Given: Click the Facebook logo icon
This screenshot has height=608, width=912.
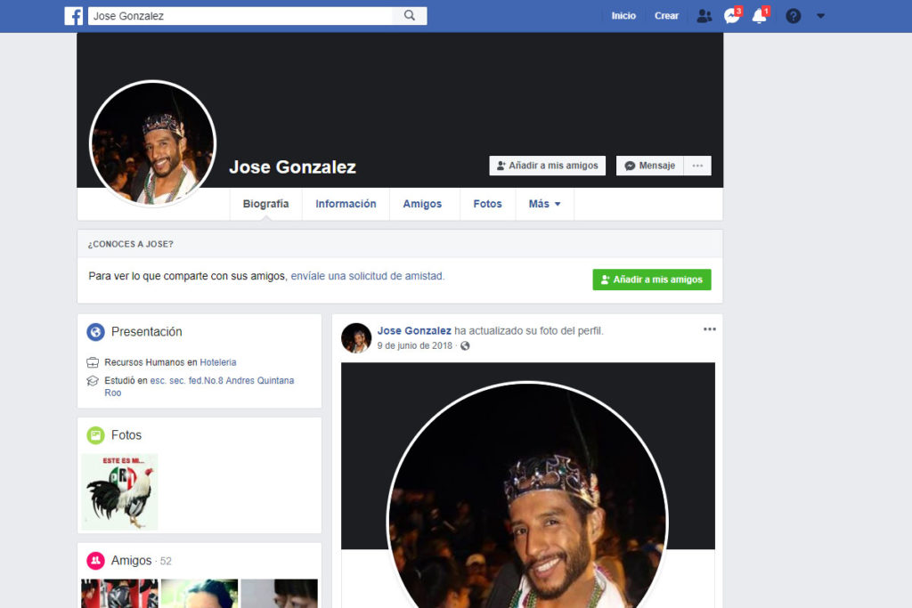Looking at the screenshot, I should tap(74, 16).
